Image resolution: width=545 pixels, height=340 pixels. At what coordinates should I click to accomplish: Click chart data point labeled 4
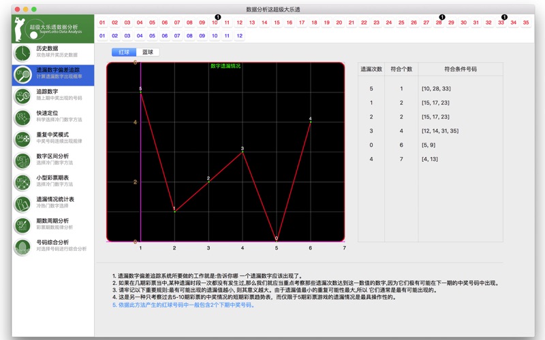point(311,122)
